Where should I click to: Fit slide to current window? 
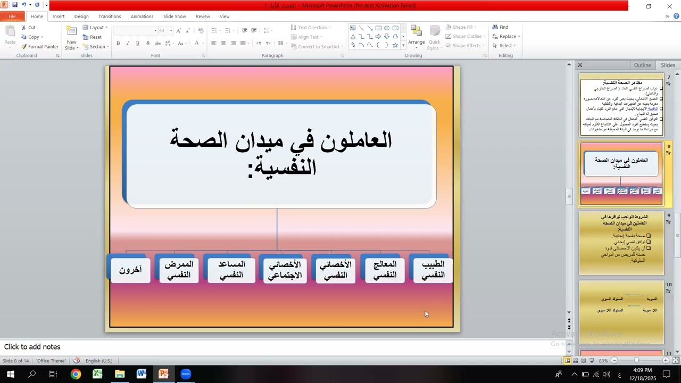coord(676,361)
